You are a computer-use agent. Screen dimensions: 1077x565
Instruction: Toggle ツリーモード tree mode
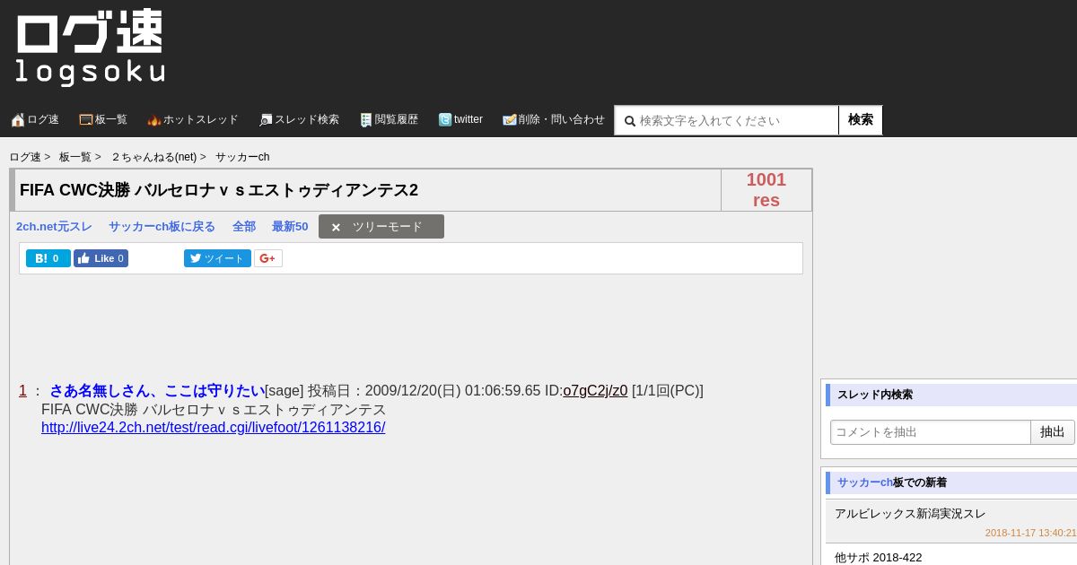pyautogui.click(x=381, y=227)
